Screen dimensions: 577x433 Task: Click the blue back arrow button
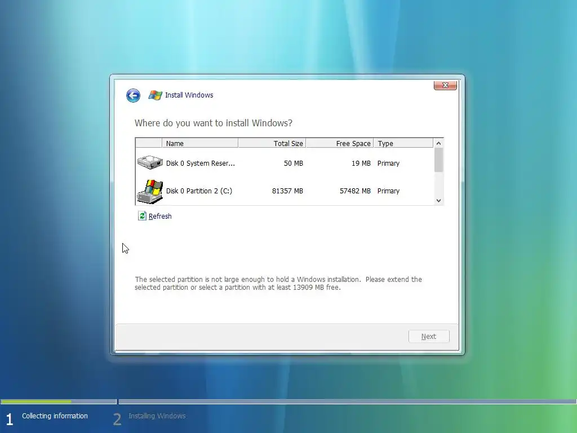pyautogui.click(x=133, y=96)
